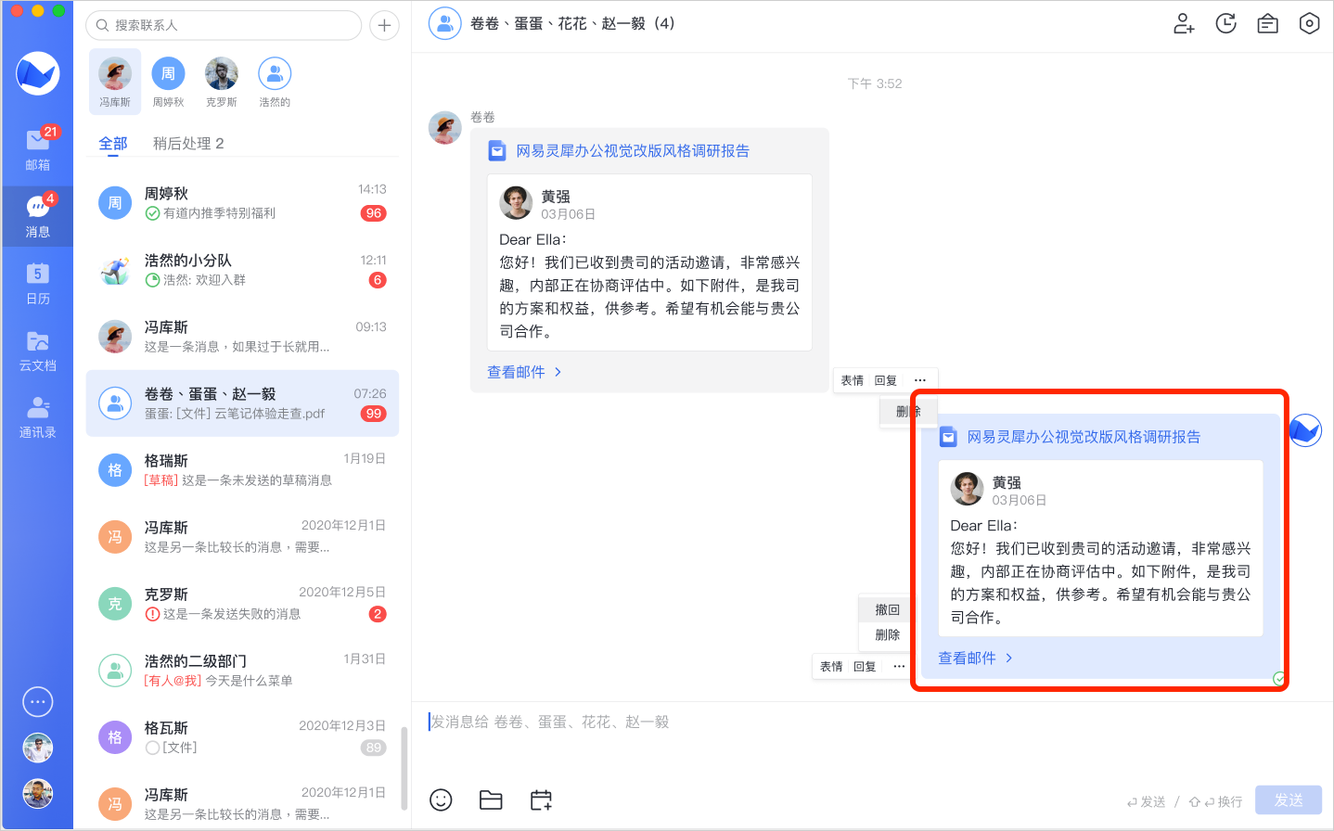Click the search contacts field
The image size is (1334, 831).
[224, 25]
